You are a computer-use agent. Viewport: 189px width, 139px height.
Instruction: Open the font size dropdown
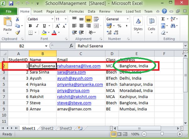click(66, 19)
